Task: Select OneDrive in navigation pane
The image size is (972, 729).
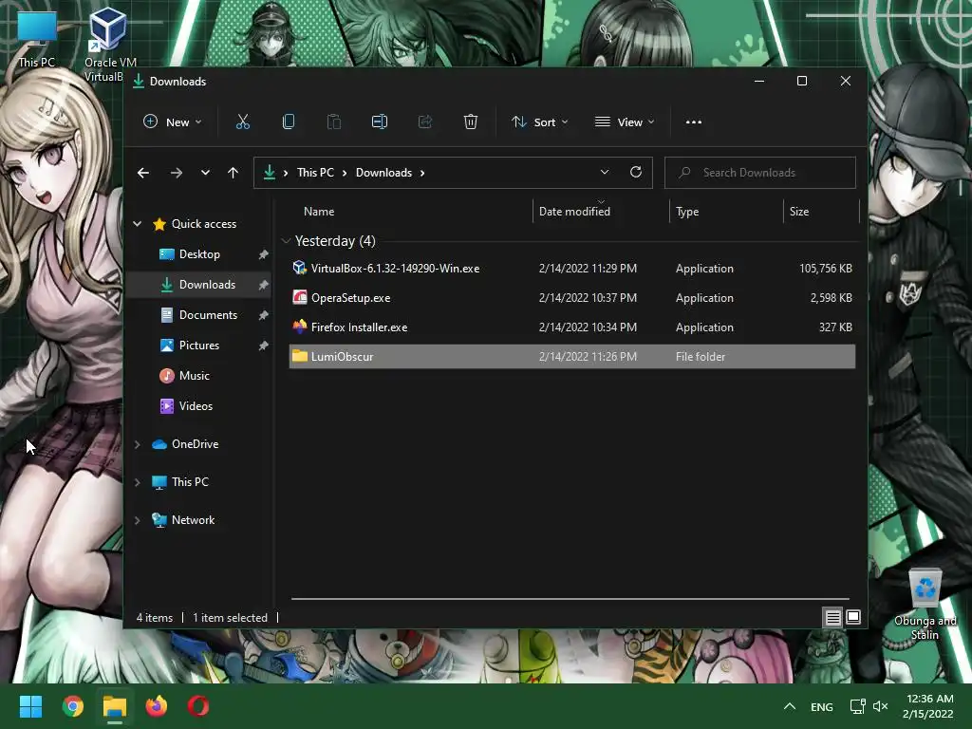Action: point(195,444)
